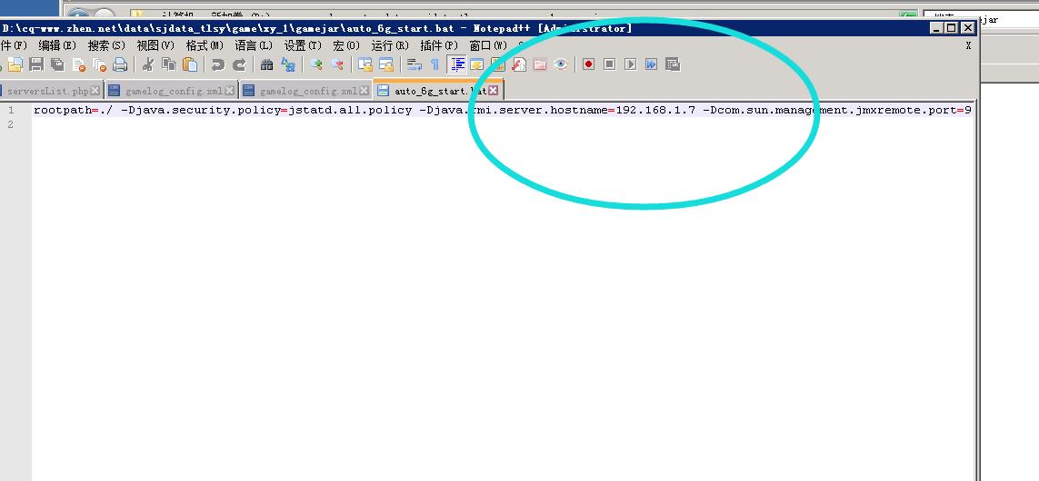Click the Play macro icon
The width and height of the screenshot is (1039, 481).
(630, 64)
